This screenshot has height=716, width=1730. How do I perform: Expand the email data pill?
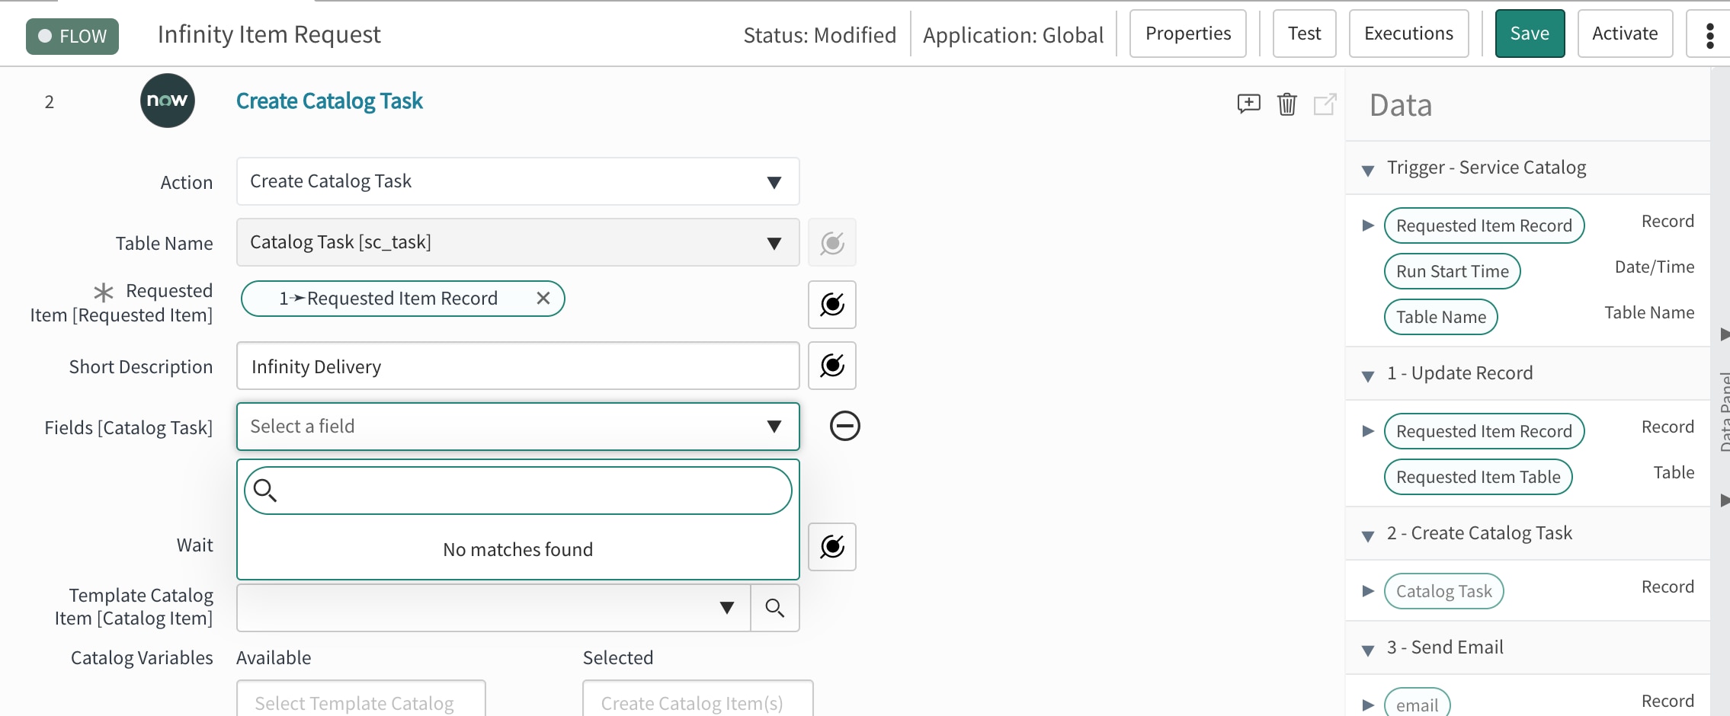point(1368,705)
